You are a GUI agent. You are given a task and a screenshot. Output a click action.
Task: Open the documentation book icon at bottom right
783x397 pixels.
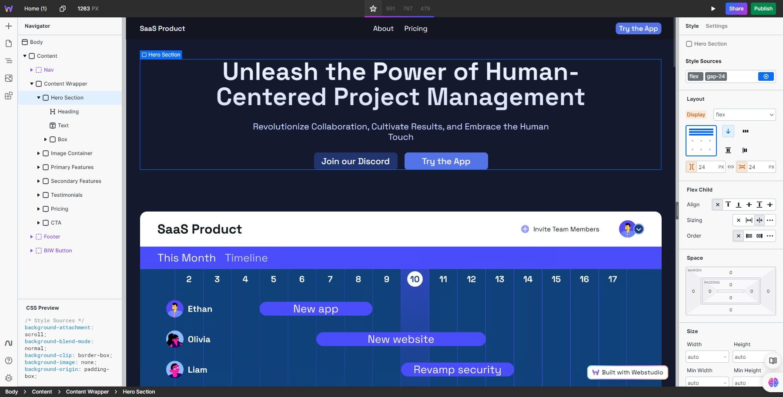pos(773,361)
